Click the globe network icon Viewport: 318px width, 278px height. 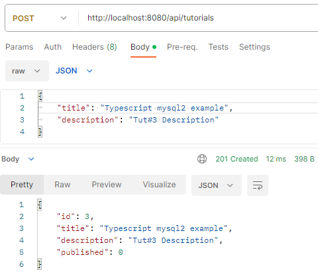tap(202, 159)
